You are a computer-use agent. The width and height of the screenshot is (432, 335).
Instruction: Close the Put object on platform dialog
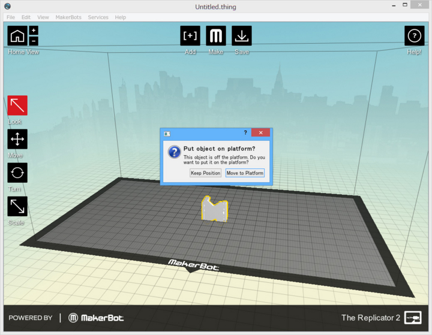click(260, 132)
